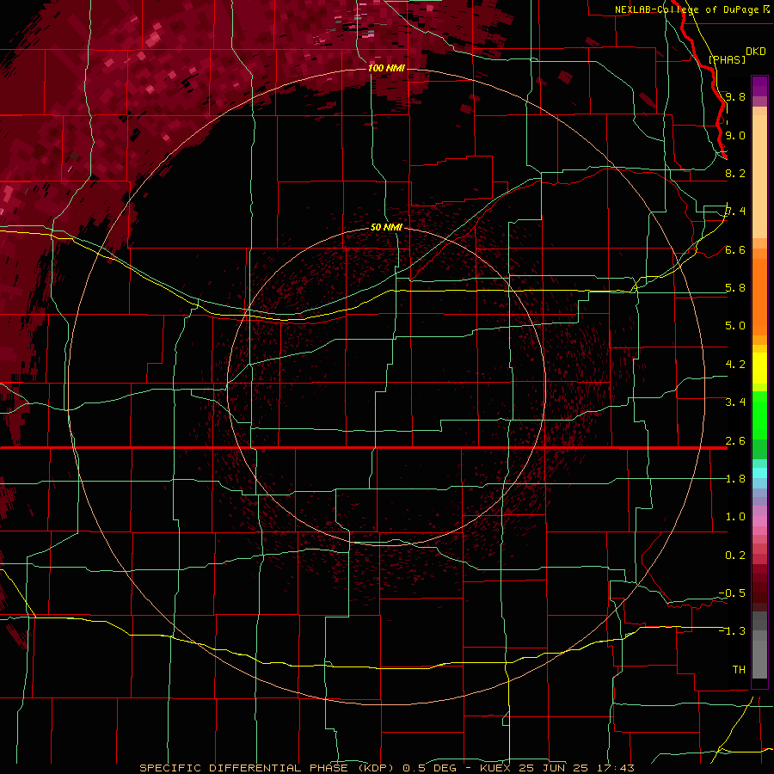Click the DKD unit label above the scale
The width and height of the screenshot is (774, 774).
(756, 52)
